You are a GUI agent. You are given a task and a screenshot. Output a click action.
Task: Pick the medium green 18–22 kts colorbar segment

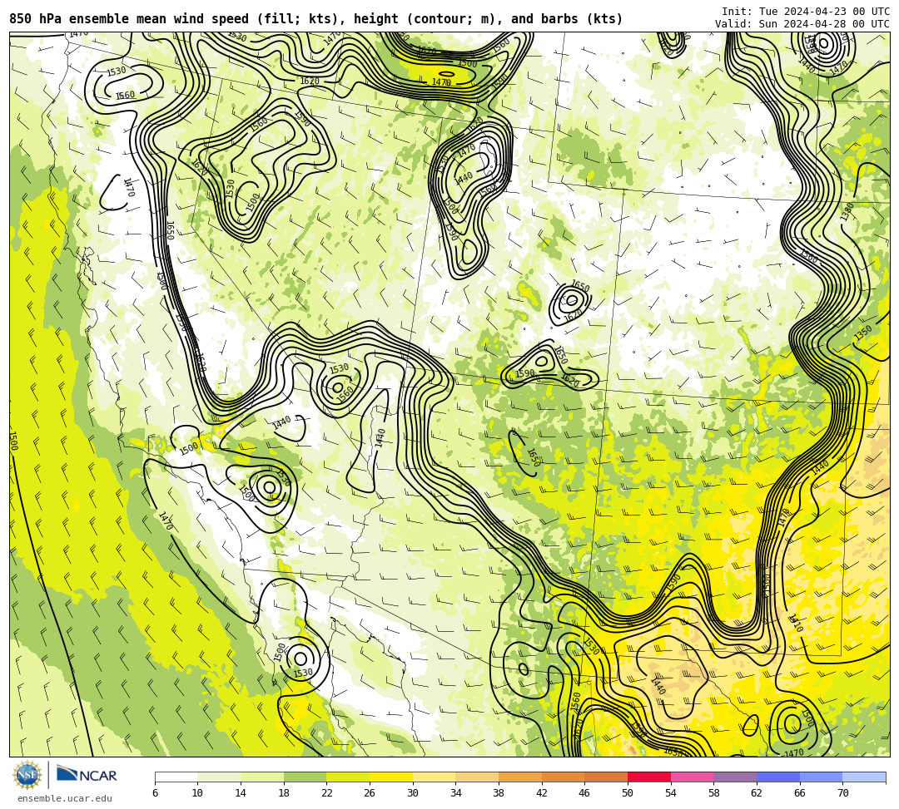305,777
